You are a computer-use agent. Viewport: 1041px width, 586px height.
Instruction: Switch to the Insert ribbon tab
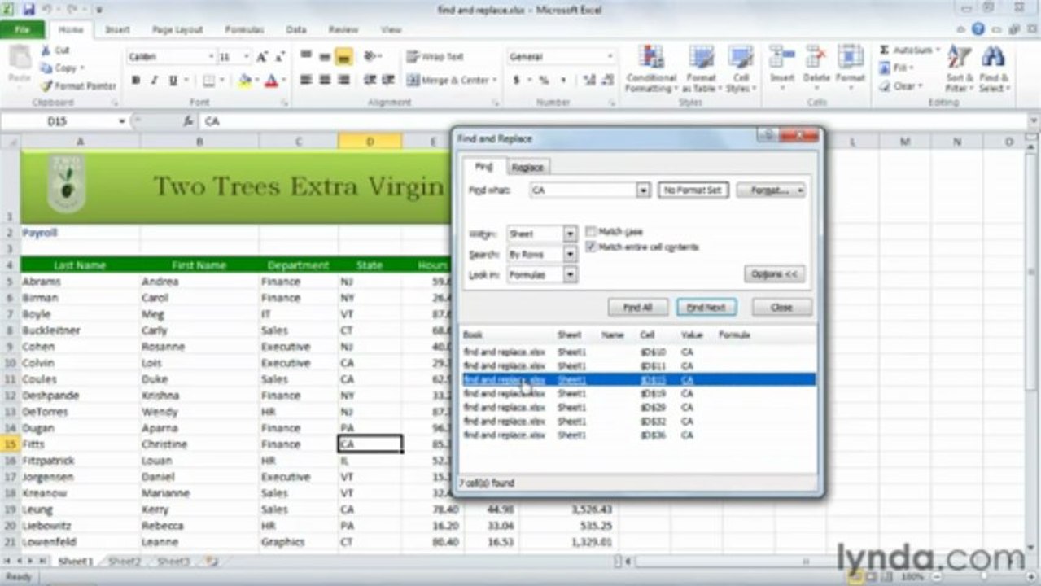coord(117,29)
